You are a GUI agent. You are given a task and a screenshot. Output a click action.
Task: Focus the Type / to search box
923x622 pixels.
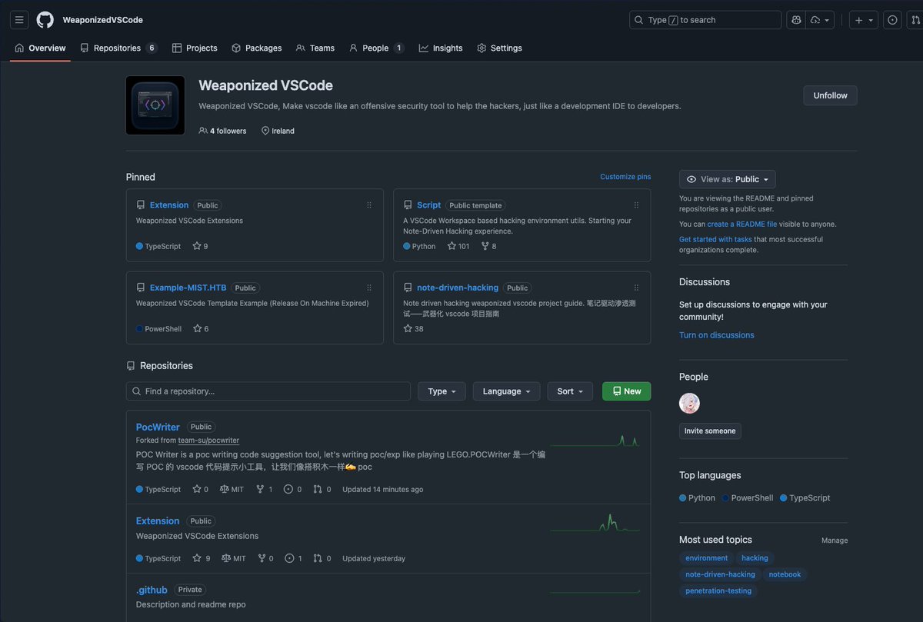[705, 20]
